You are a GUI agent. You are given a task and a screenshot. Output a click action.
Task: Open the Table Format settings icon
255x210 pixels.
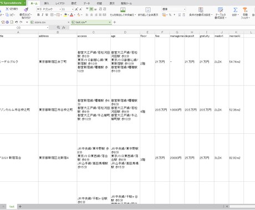(220, 9)
